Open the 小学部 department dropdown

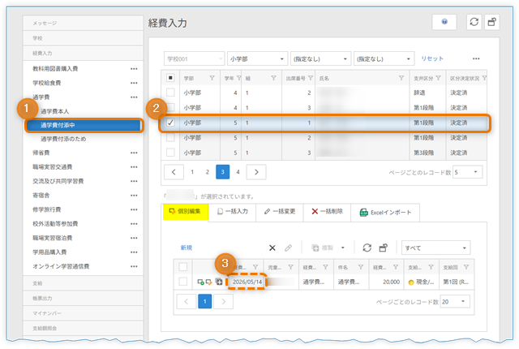pyautogui.click(x=256, y=58)
